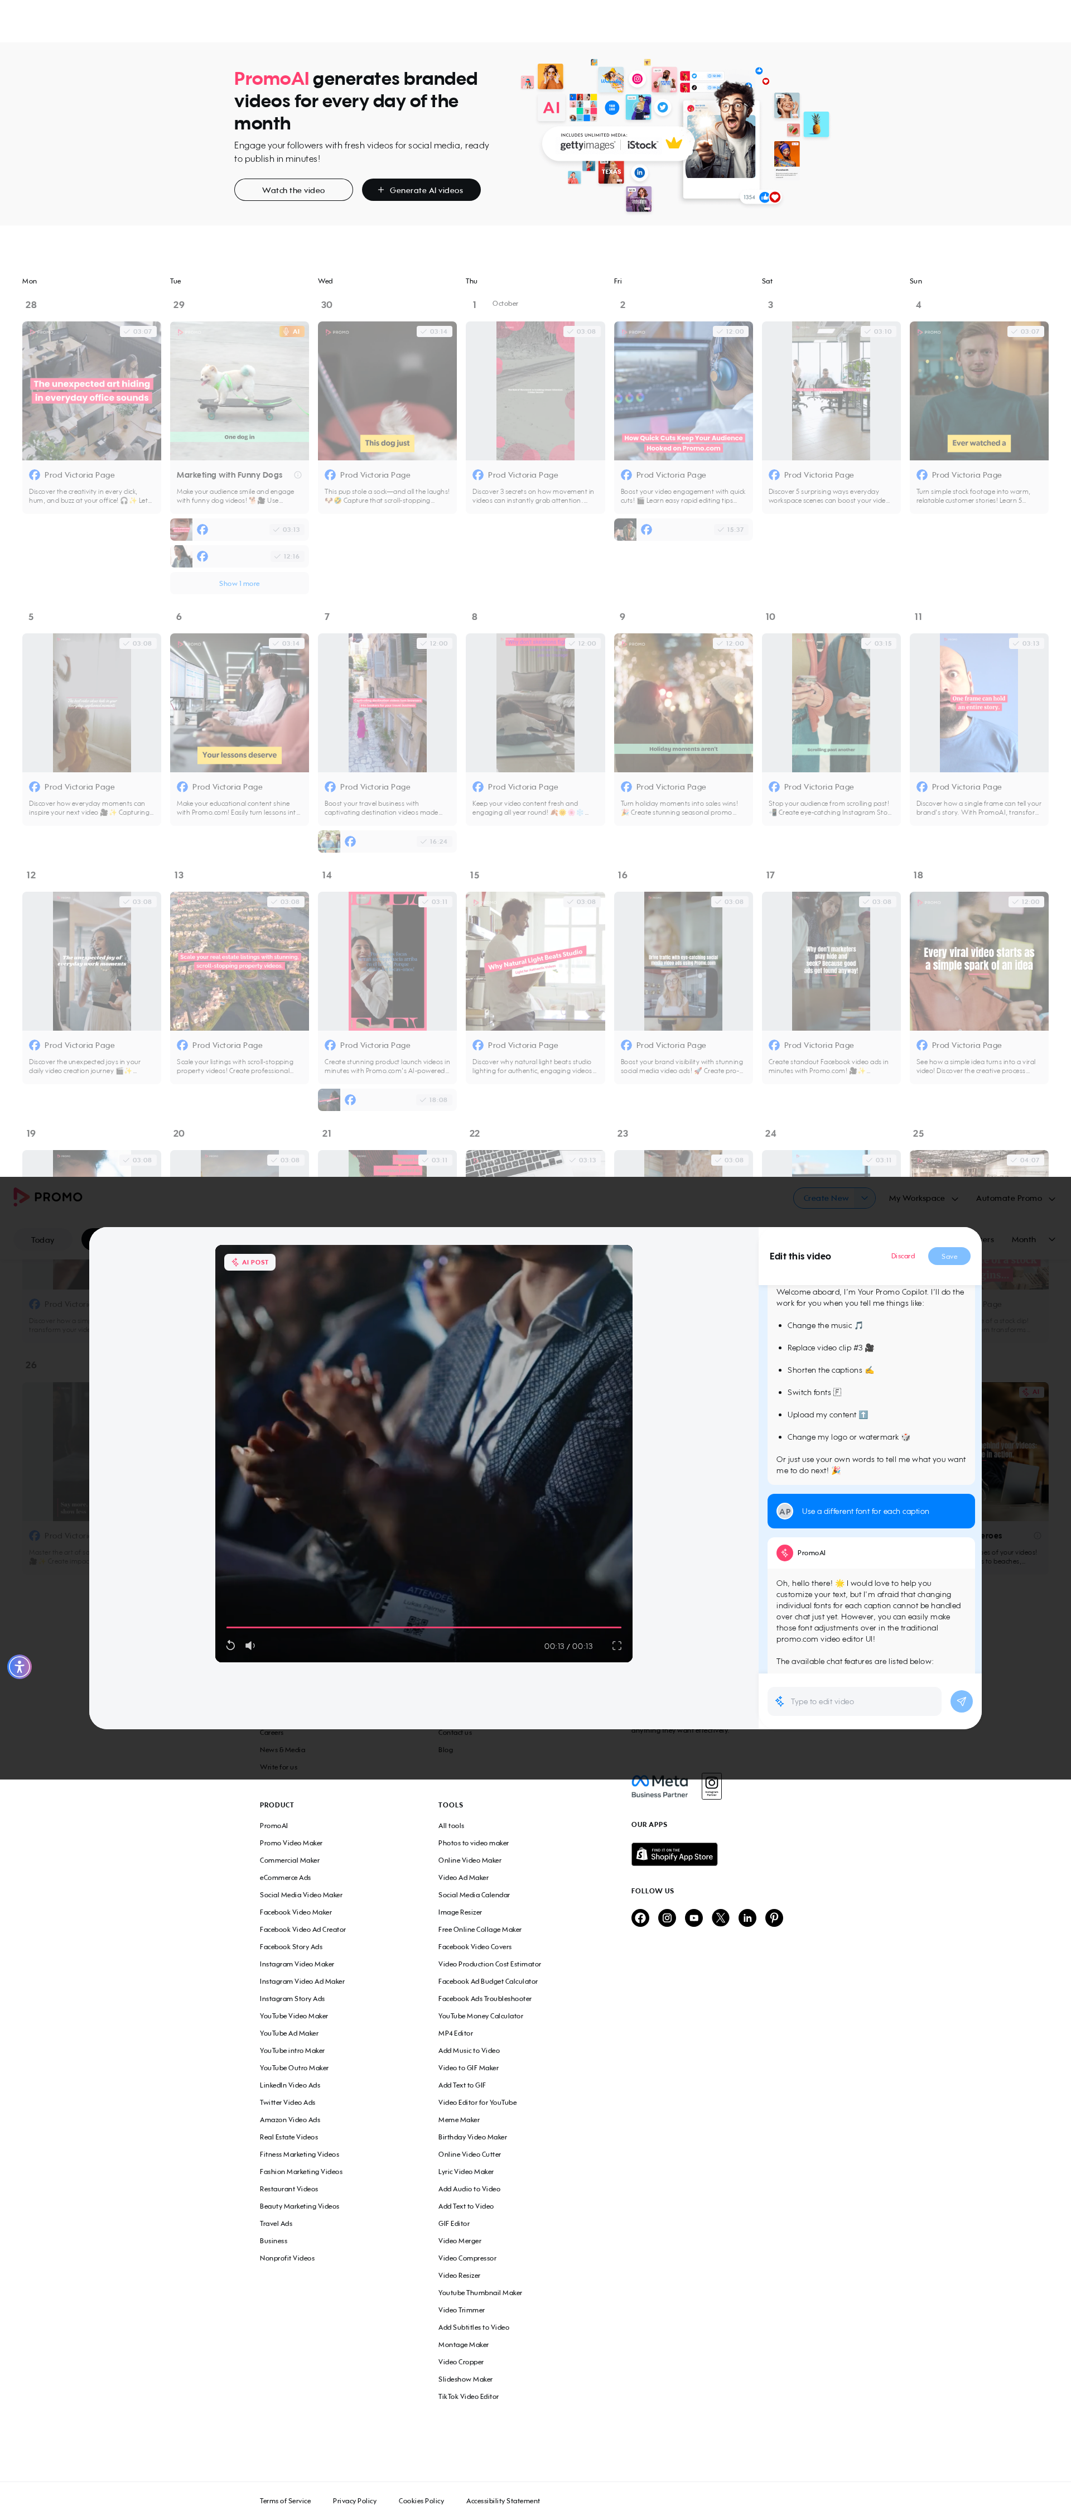Viewport: 1071px width, 2520px height.
Task: Click the Facebook icon on the 15:37 post row
Action: point(647,529)
